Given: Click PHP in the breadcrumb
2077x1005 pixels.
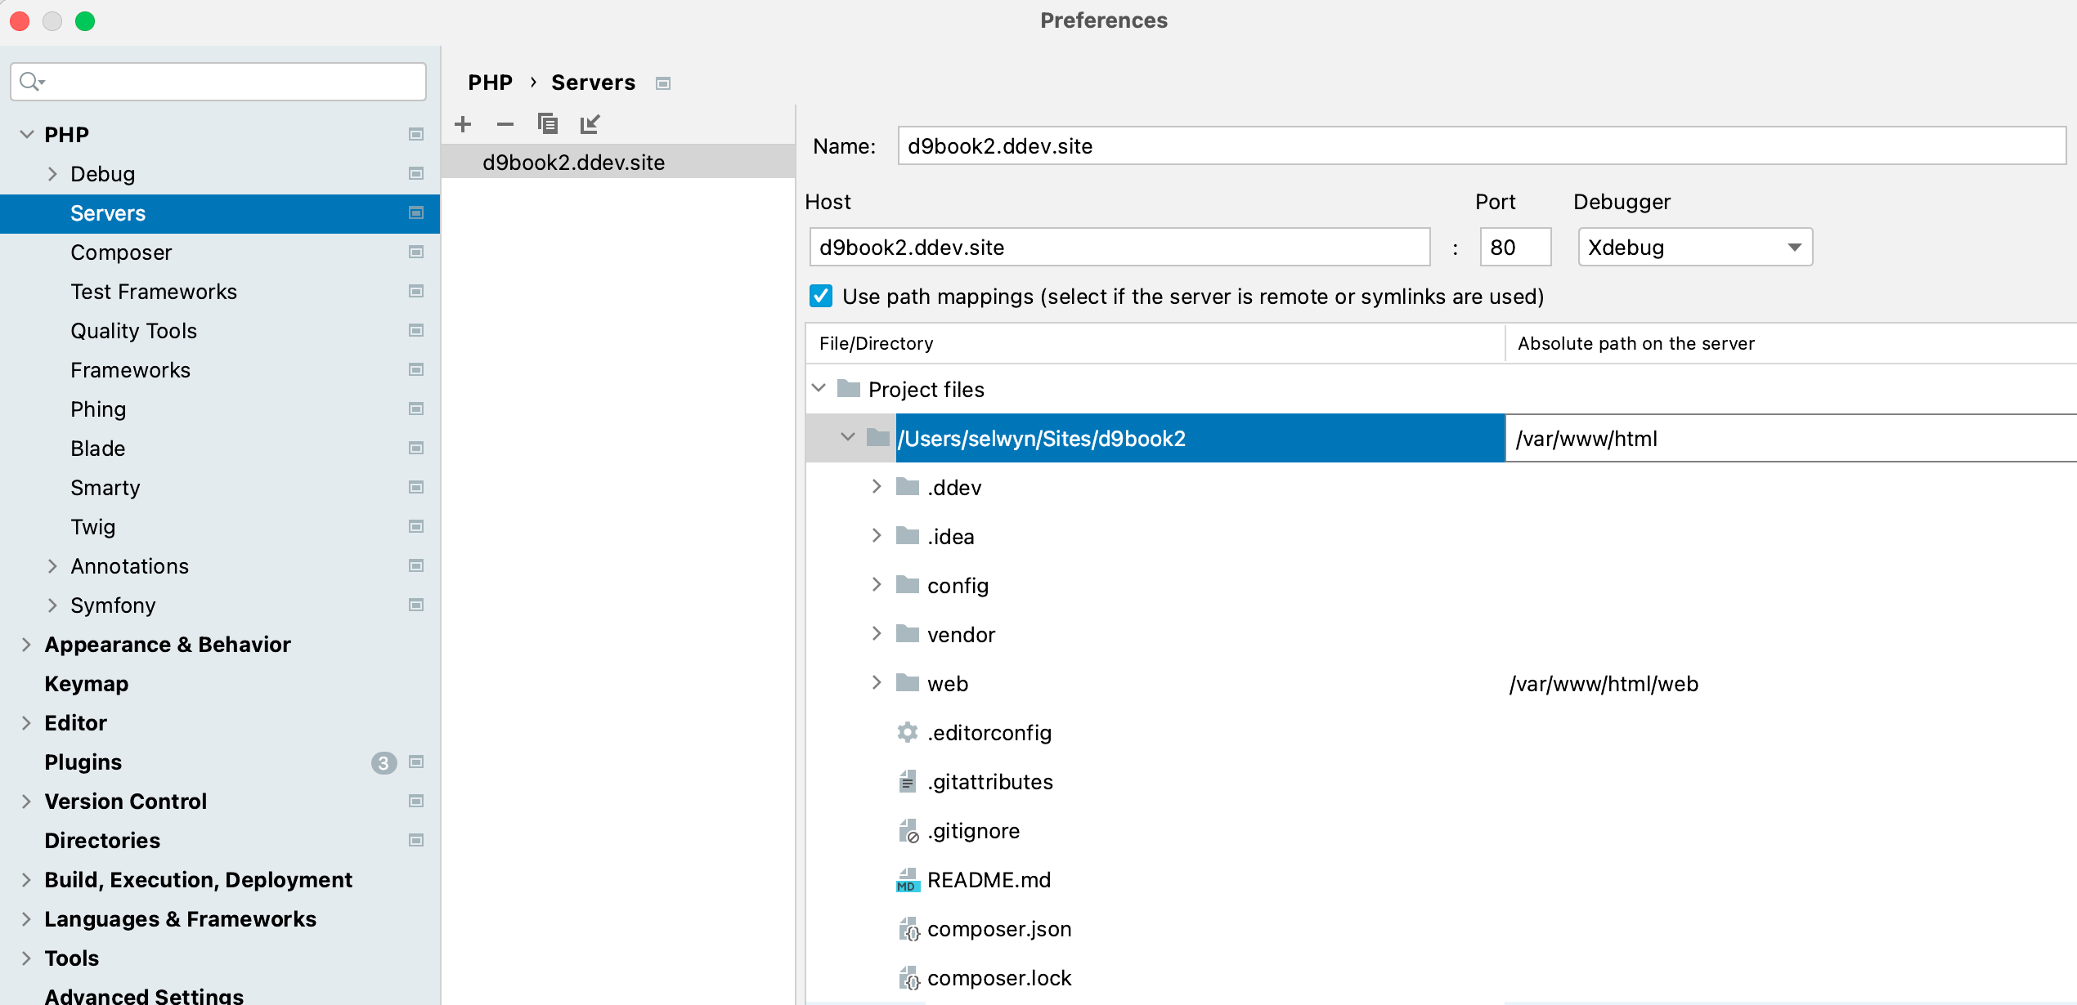Looking at the screenshot, I should pyautogui.click(x=490, y=83).
